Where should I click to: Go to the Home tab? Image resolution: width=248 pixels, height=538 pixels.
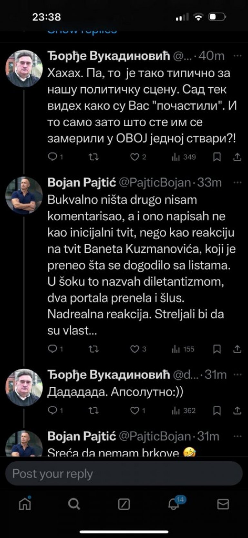tap(25, 504)
